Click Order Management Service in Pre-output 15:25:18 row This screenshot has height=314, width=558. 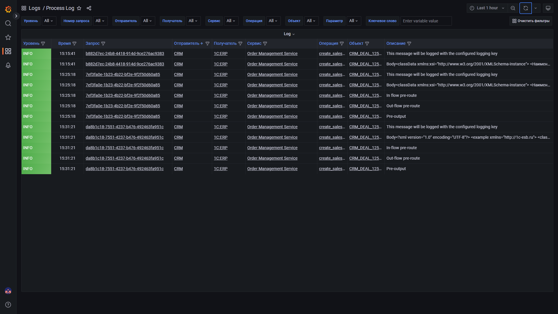click(x=272, y=117)
